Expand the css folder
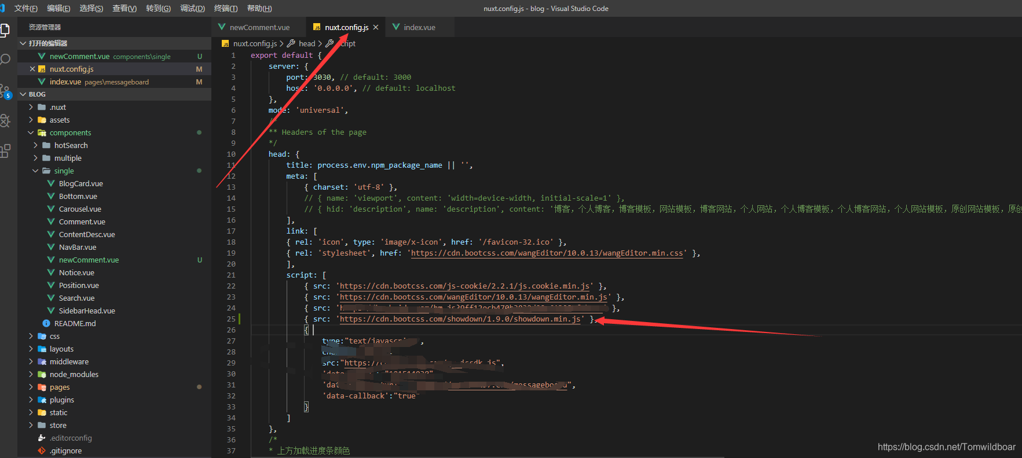Screen dimensions: 1022x458 [31, 336]
